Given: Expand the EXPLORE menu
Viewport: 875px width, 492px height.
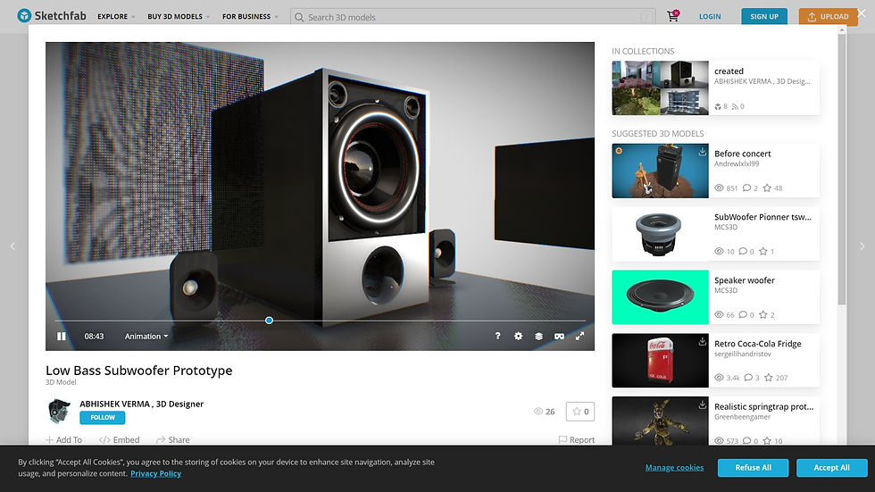Looking at the screenshot, I should coord(116,17).
